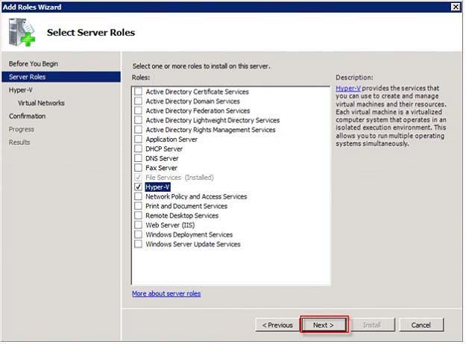The height and width of the screenshot is (344, 466).
Task: Go back with the Previous button
Action: 277,325
